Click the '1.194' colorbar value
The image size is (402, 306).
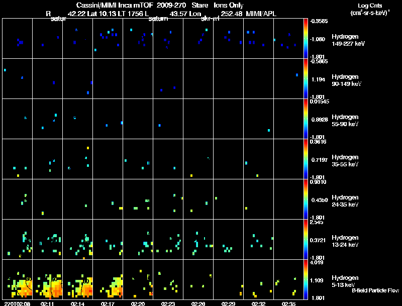point(318,79)
